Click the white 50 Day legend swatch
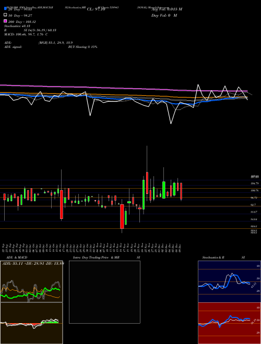 (5, 15)
